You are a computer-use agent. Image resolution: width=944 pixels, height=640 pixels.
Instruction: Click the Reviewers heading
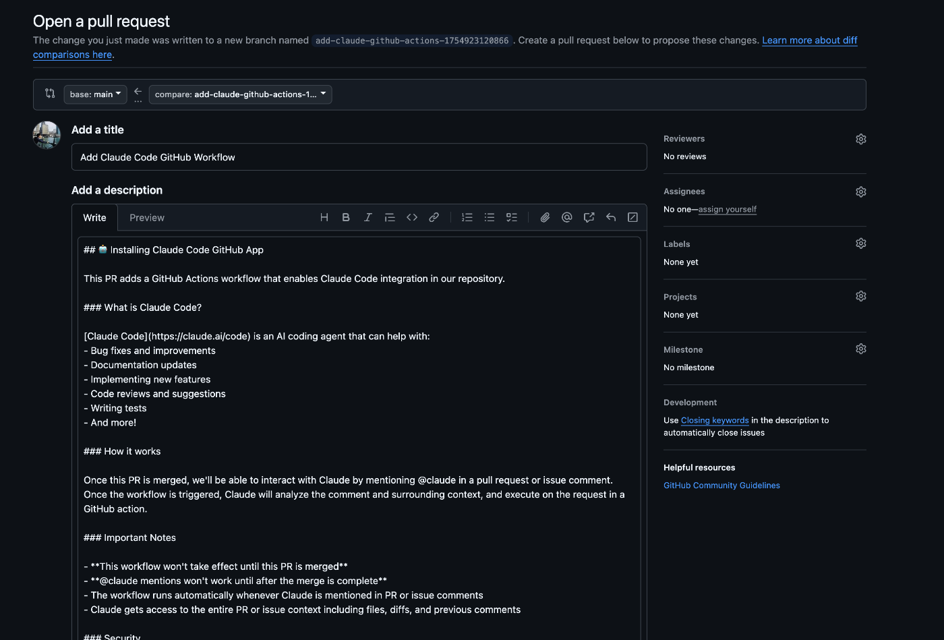click(x=684, y=138)
